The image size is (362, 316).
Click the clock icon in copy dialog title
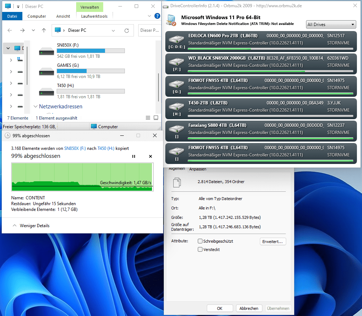point(8,135)
